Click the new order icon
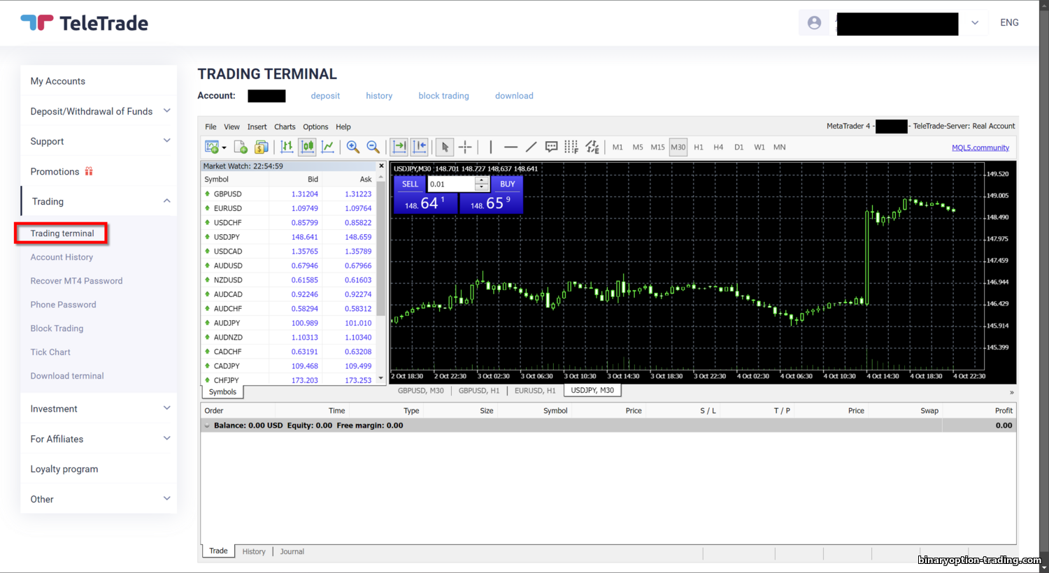The height and width of the screenshot is (573, 1049). [x=241, y=147]
